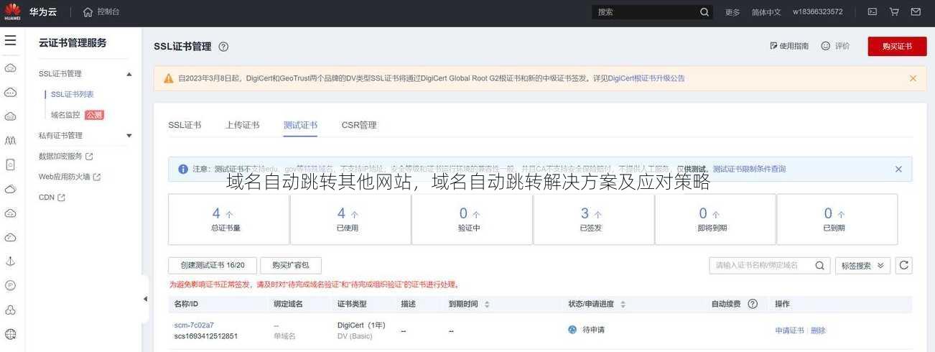Open DigiCert根证书升级公告 link
Viewport: 935px width, 352px height.
click(646, 78)
